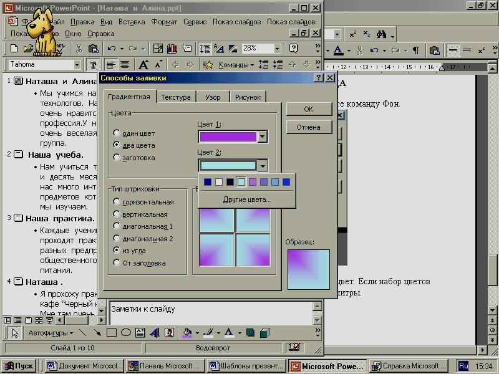The height and width of the screenshot is (374, 499).
Task: Select the Rectangle drawing tool
Action: [112, 333]
